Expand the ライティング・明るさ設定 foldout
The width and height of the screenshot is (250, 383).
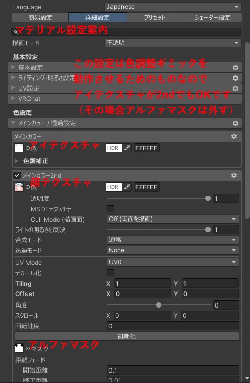pyautogui.click(x=13, y=78)
